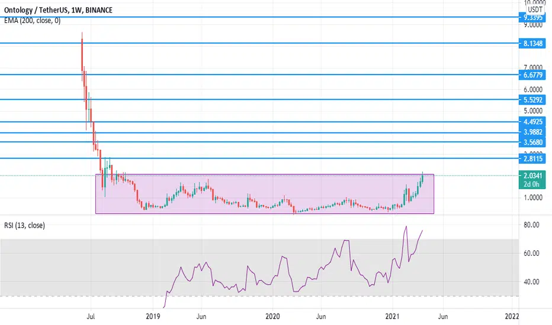Select the 4.4925 price level label
The width and height of the screenshot is (552, 325).
point(532,122)
